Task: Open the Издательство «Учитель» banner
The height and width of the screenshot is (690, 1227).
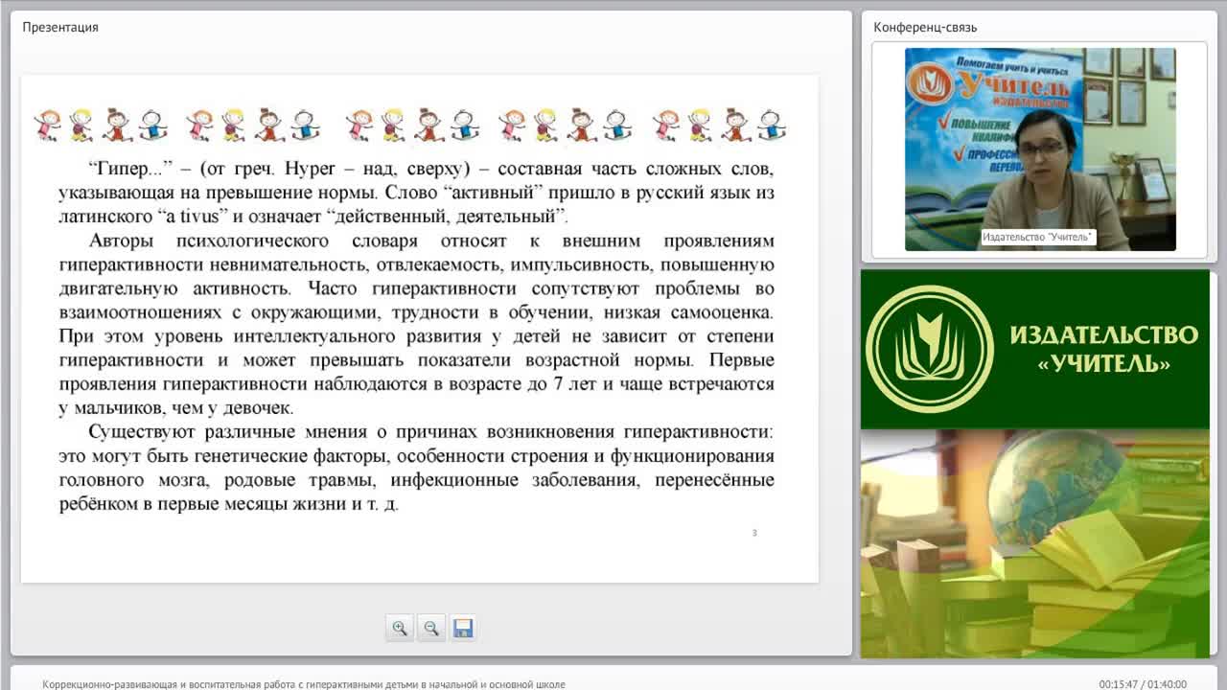Action: click(1035, 350)
